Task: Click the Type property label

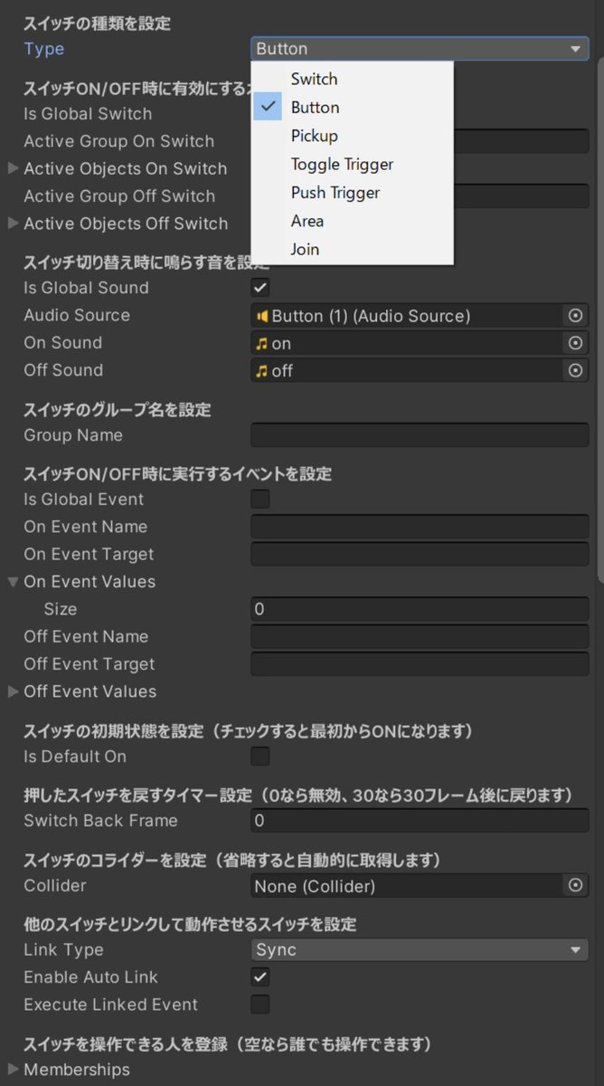Action: pos(43,49)
